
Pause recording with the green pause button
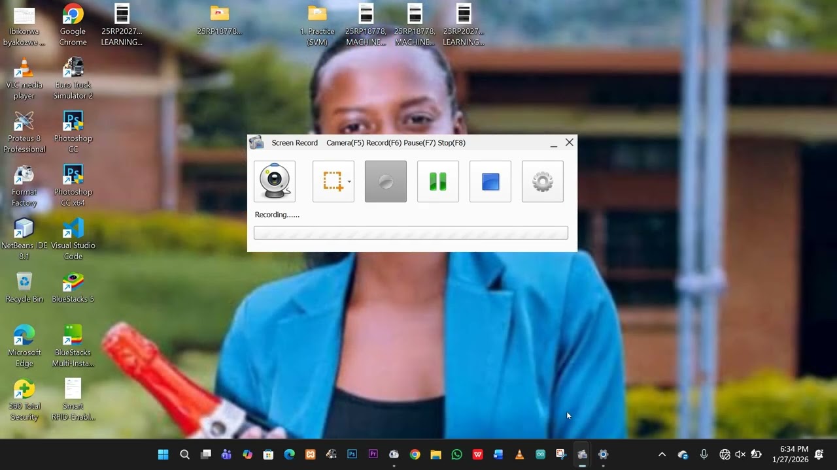click(438, 181)
